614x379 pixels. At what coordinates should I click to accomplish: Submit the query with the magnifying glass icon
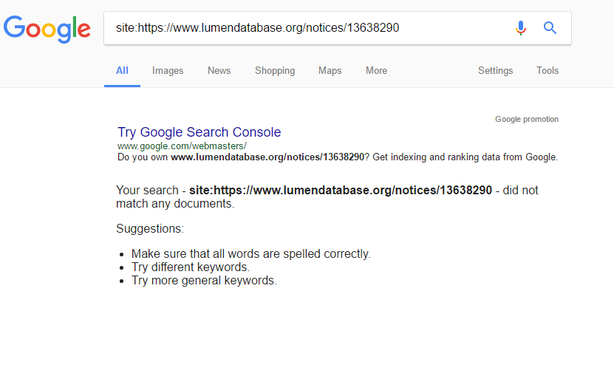coord(550,28)
